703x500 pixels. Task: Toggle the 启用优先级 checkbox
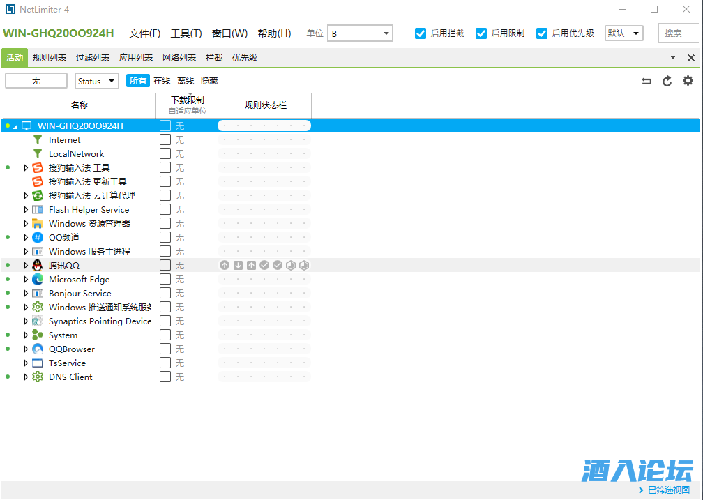coord(542,33)
